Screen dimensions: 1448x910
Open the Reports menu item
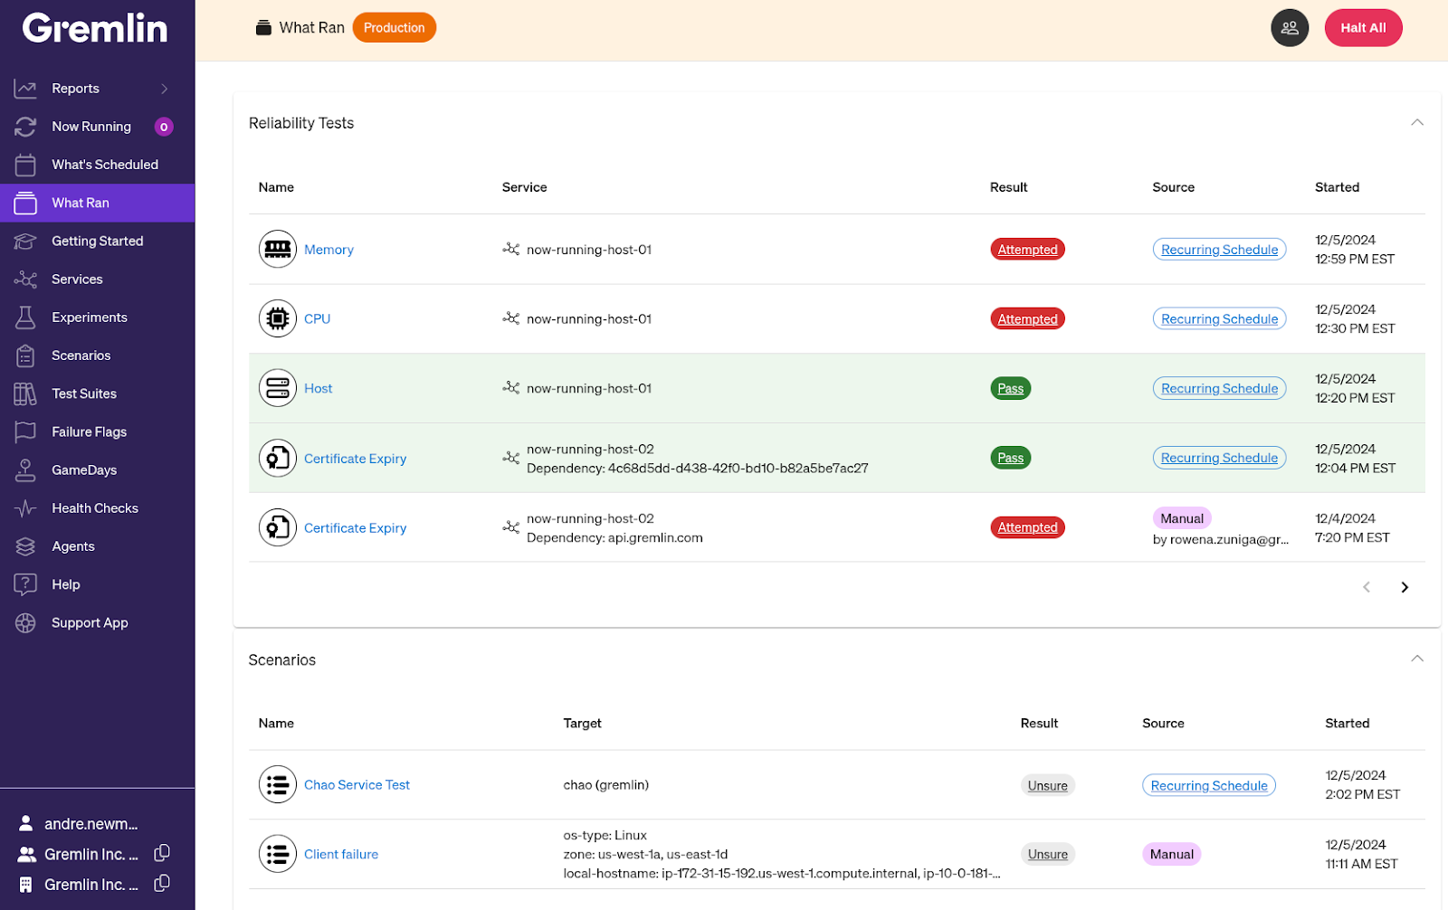tap(98, 89)
